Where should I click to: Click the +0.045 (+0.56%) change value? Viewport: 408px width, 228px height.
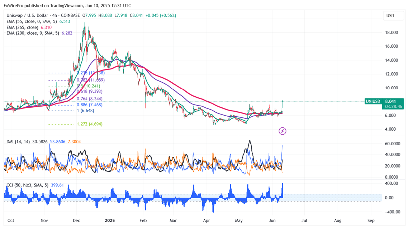(161, 16)
